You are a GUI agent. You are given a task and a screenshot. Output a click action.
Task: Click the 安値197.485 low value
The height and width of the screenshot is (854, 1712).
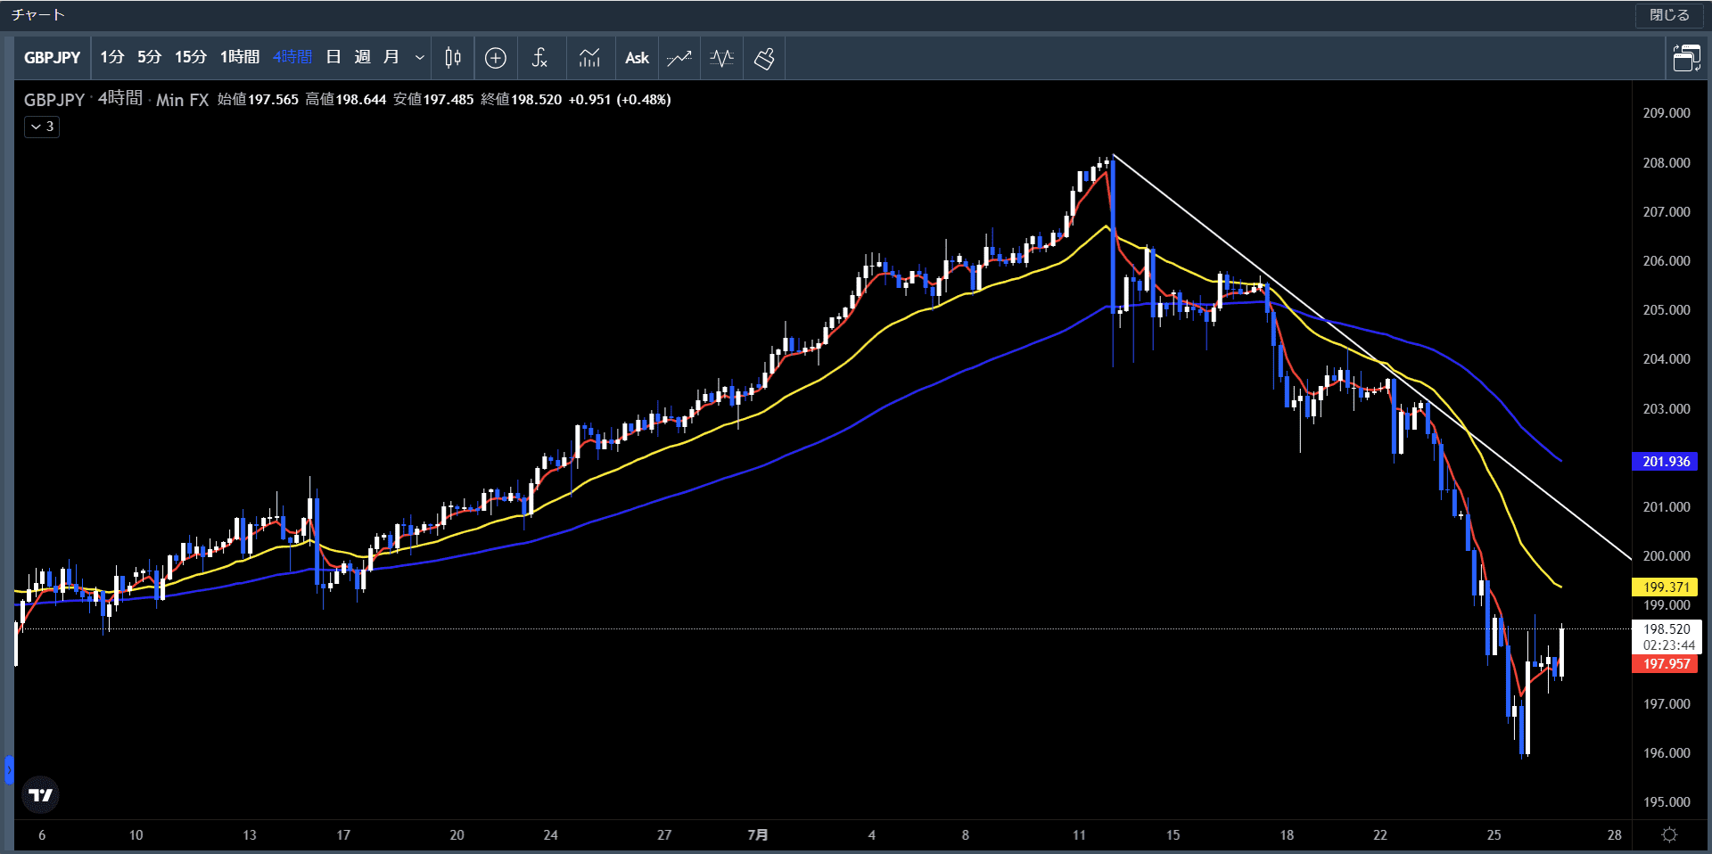pyautogui.click(x=433, y=100)
